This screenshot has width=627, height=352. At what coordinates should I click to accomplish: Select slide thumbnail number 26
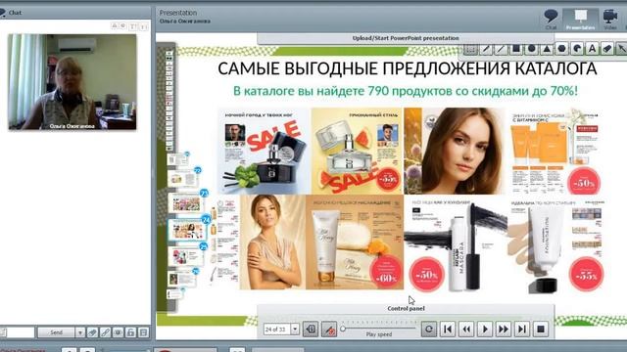point(182,278)
